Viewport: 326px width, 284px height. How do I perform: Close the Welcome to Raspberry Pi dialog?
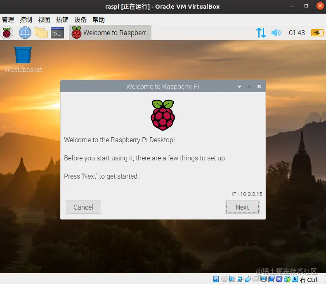click(x=259, y=86)
